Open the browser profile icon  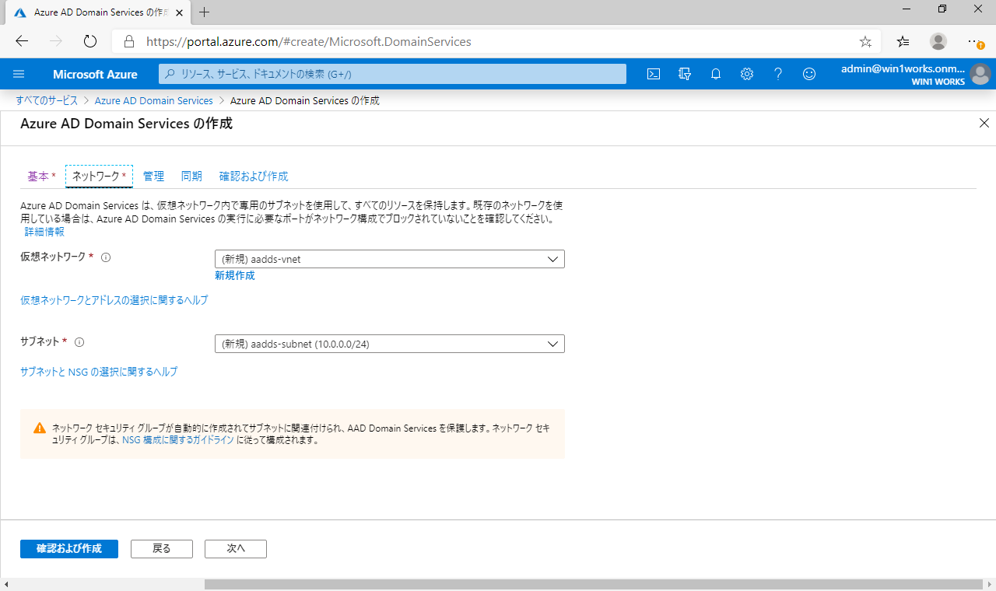coord(938,41)
